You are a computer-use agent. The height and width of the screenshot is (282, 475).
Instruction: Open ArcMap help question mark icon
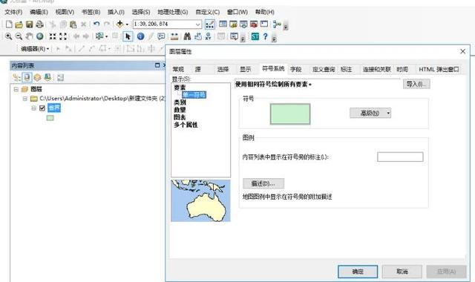pyautogui.click(x=266, y=36)
